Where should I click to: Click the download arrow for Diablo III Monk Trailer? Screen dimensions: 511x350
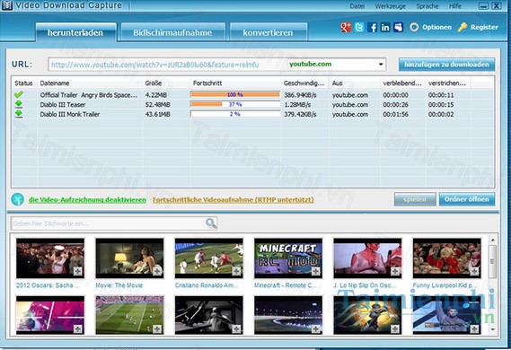(19, 114)
